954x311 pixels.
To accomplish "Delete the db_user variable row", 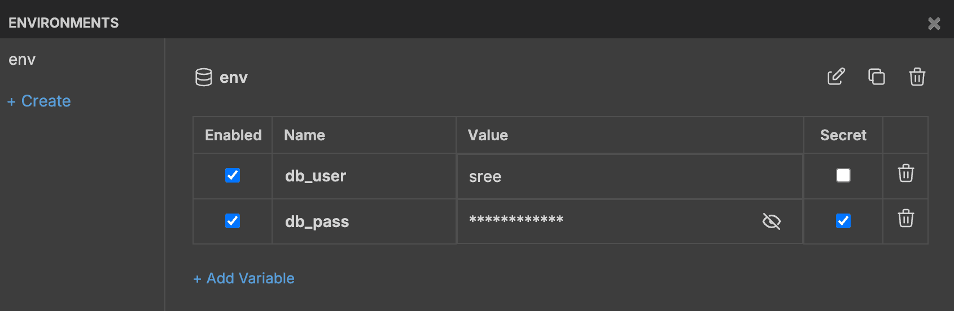I will pyautogui.click(x=906, y=174).
